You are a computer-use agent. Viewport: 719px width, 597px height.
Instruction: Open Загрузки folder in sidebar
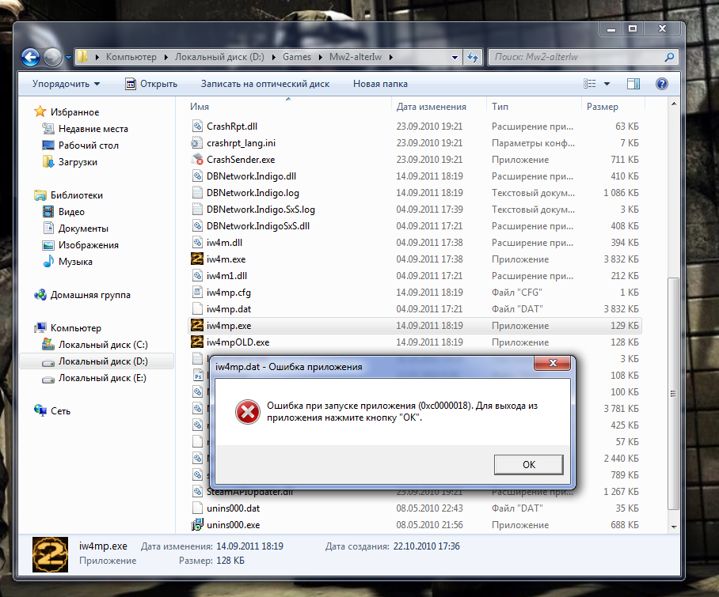78,162
